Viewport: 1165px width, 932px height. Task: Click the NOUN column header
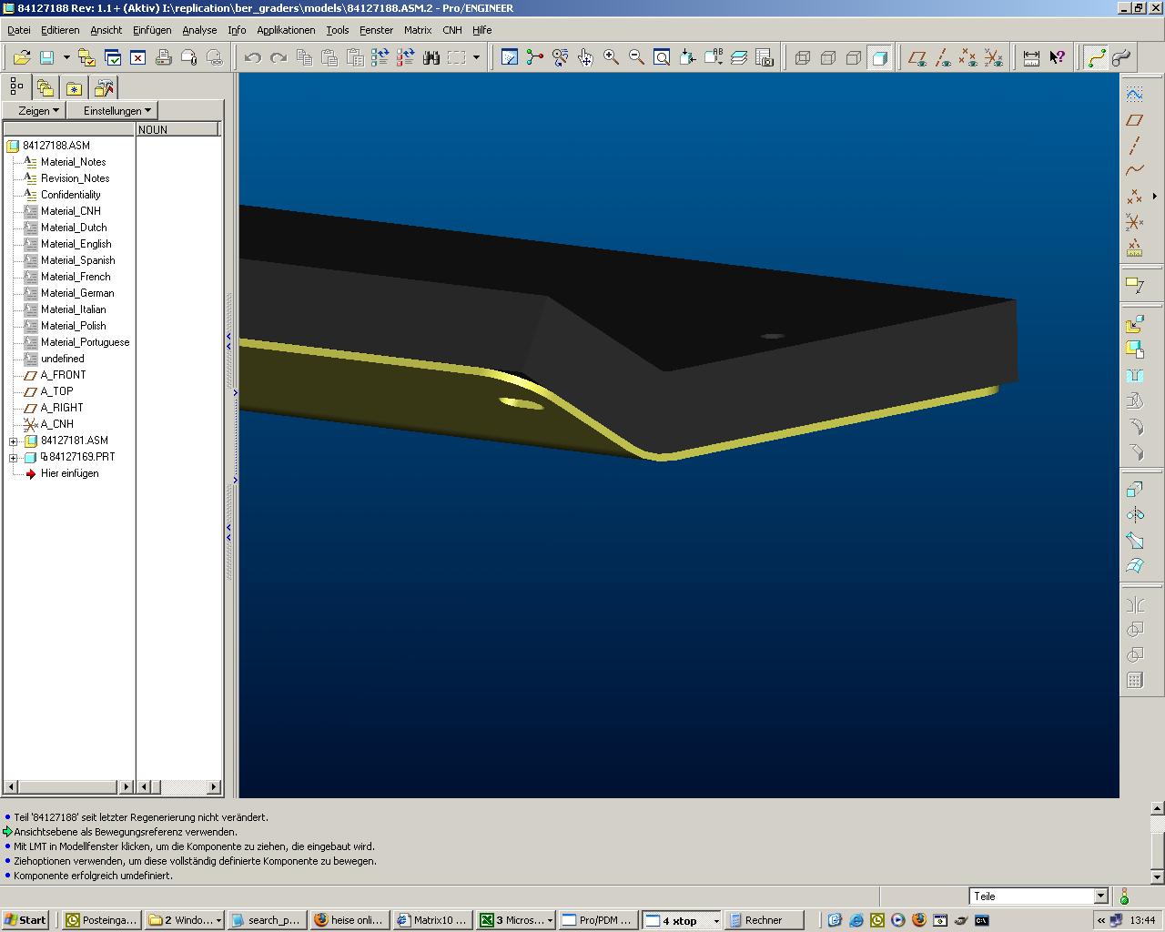pyautogui.click(x=177, y=129)
